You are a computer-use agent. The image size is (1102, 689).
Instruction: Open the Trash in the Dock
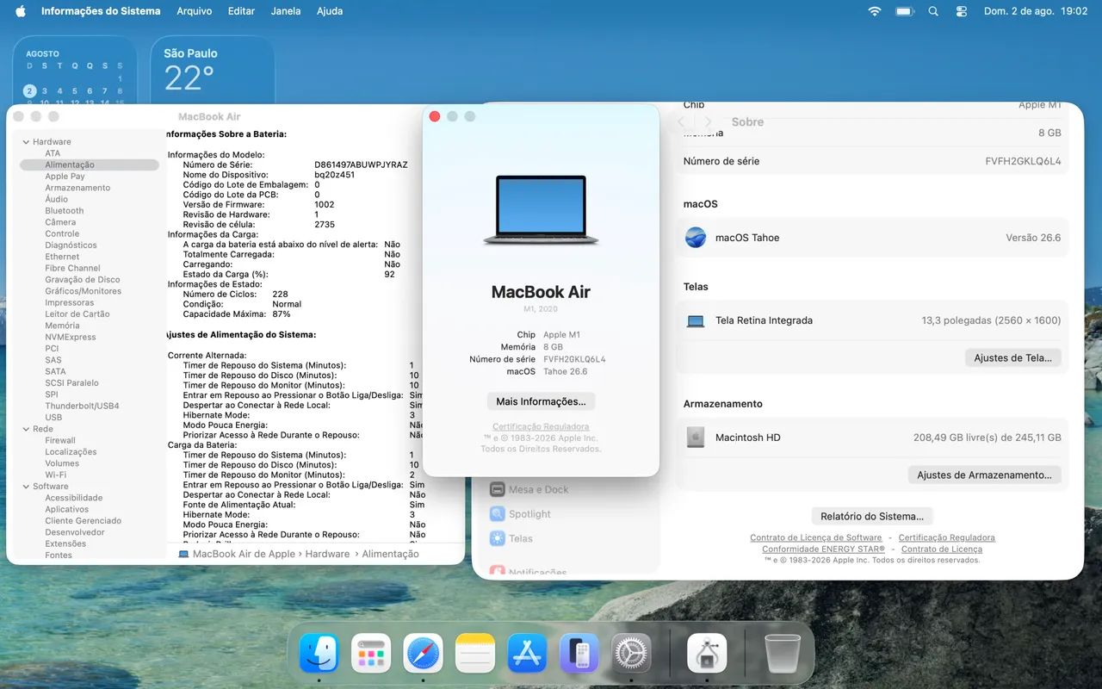coord(783,654)
